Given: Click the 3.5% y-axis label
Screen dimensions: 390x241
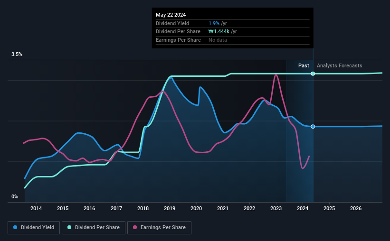Looking at the screenshot, I should (17, 54).
